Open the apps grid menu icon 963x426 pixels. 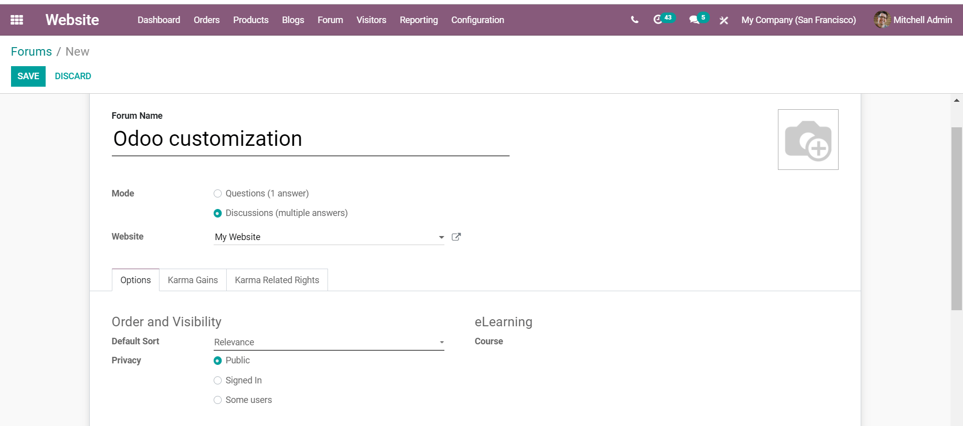click(x=17, y=20)
